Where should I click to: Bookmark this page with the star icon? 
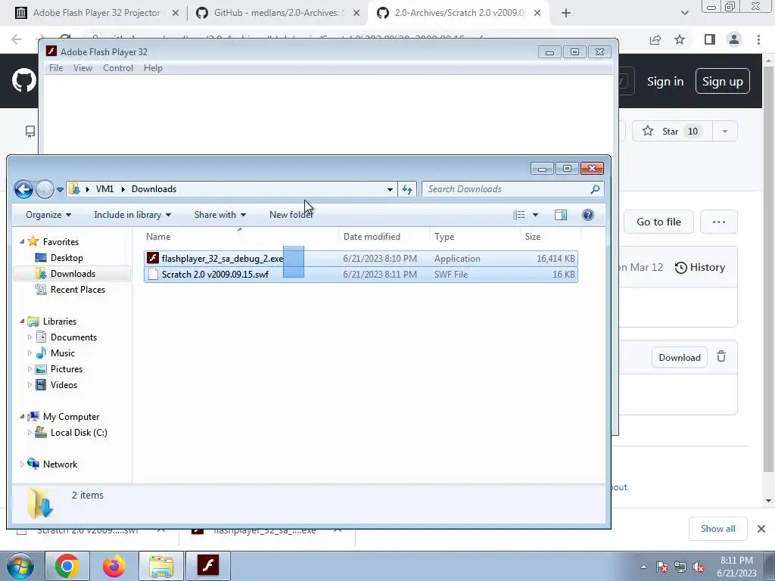[x=680, y=39]
